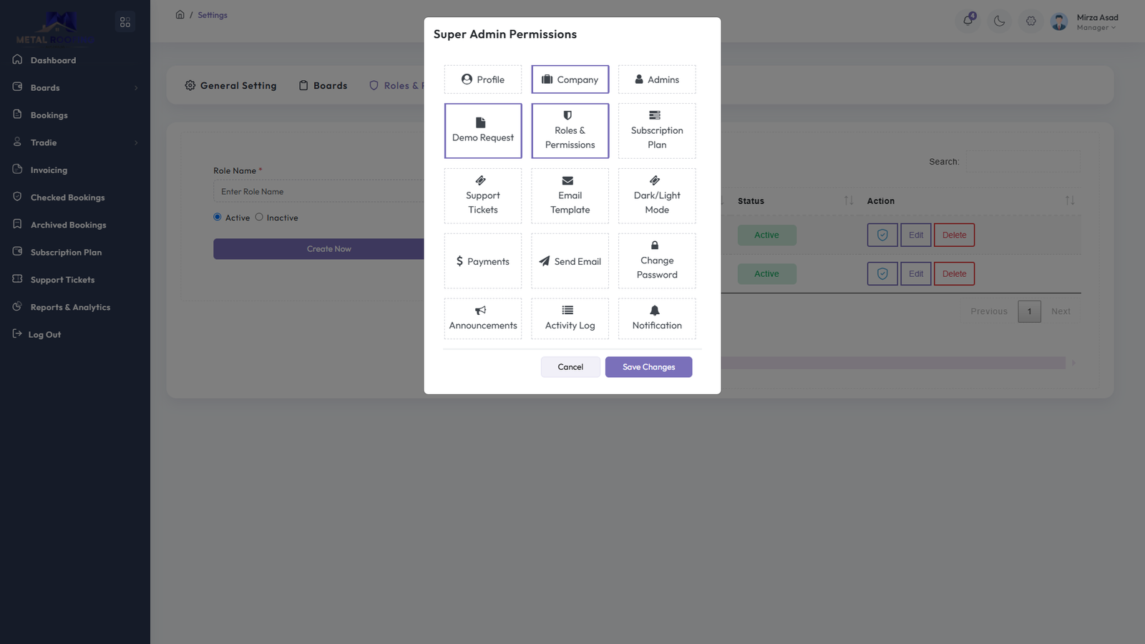Click the Cancel button in dialog

tap(570, 367)
